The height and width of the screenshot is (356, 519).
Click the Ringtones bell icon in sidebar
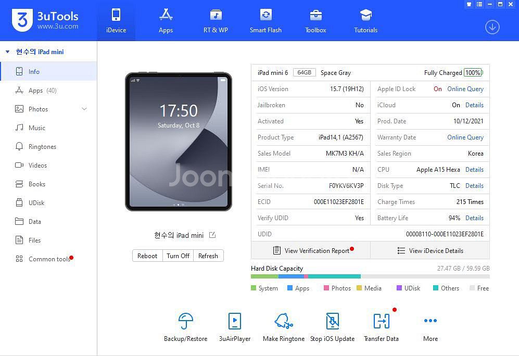click(x=19, y=147)
